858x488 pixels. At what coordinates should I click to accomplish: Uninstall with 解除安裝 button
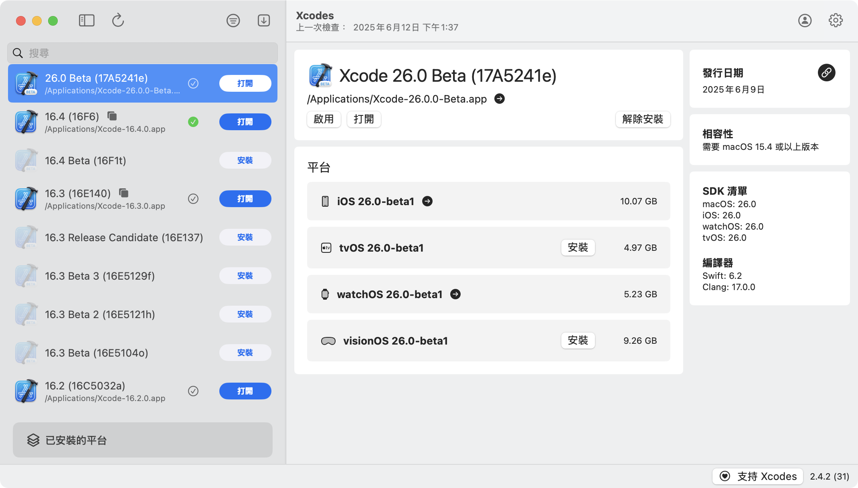click(643, 119)
